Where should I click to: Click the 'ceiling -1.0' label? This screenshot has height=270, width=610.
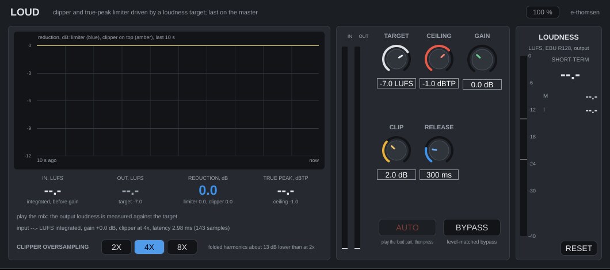pos(285,202)
